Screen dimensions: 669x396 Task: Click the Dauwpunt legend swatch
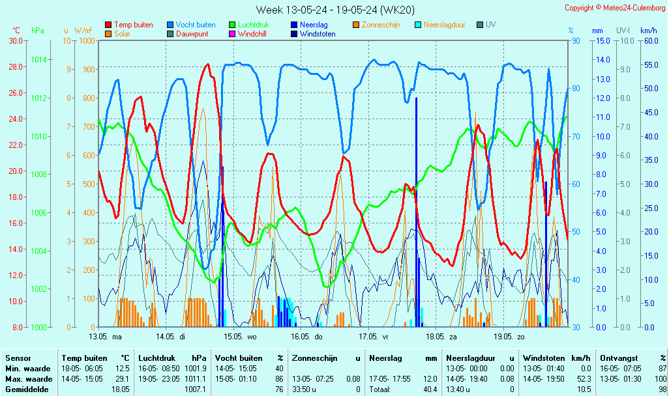click(170, 34)
